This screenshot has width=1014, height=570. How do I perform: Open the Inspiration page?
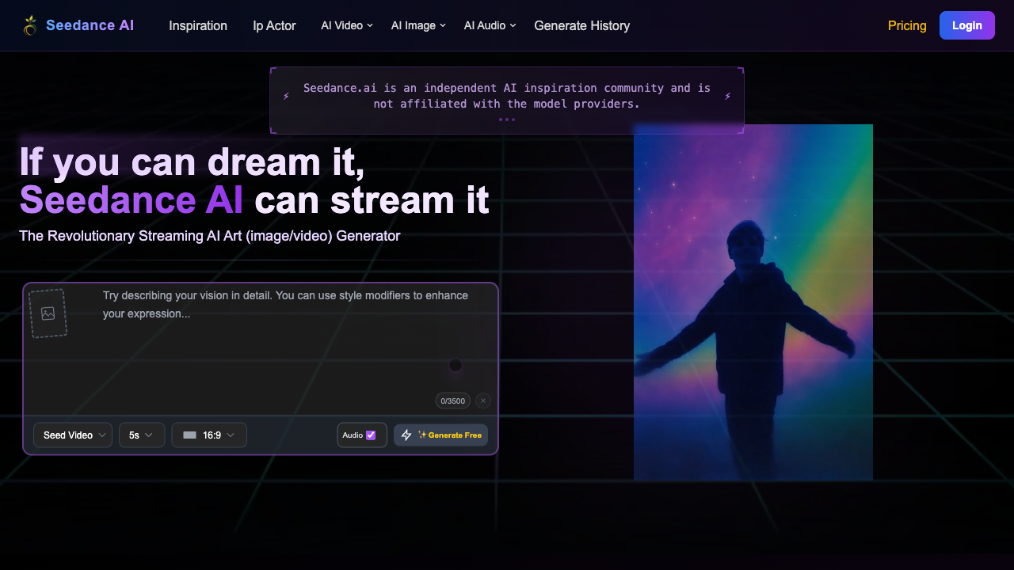198,25
